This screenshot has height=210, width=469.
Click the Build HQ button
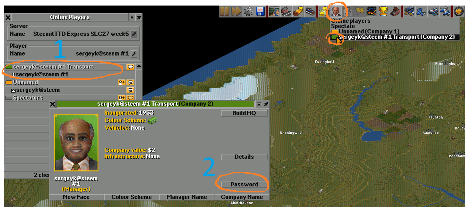[244, 113]
